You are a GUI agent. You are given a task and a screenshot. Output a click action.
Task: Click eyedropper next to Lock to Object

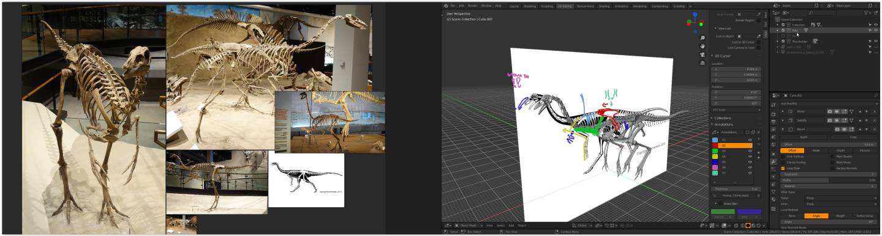pos(758,36)
